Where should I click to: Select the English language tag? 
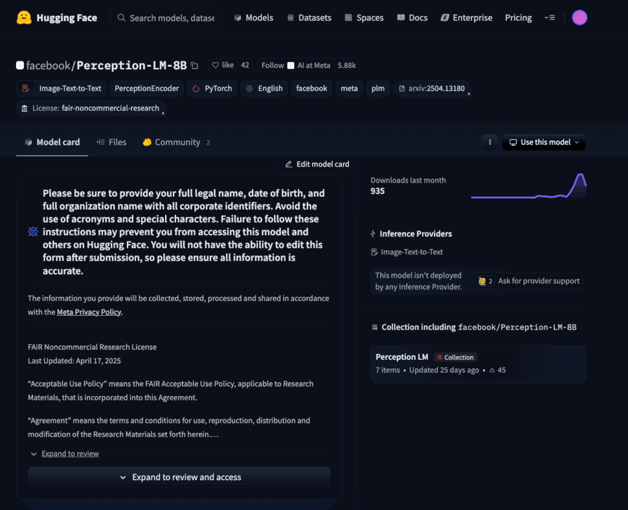(x=264, y=88)
